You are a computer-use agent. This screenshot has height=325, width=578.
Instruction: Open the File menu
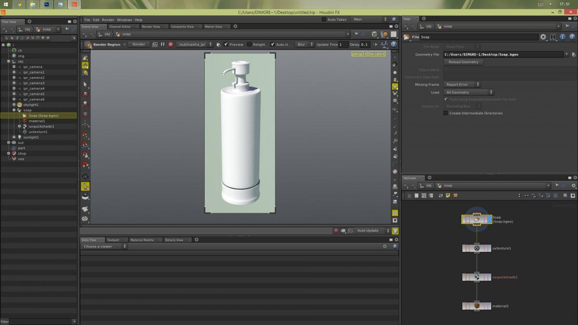coord(87,20)
